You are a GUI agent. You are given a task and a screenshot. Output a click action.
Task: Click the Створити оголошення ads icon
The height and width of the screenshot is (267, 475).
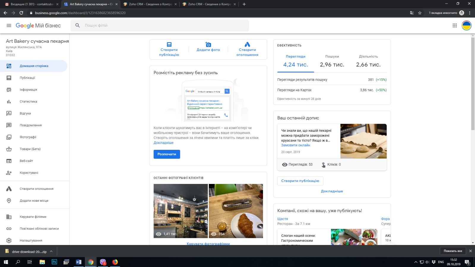click(x=247, y=44)
